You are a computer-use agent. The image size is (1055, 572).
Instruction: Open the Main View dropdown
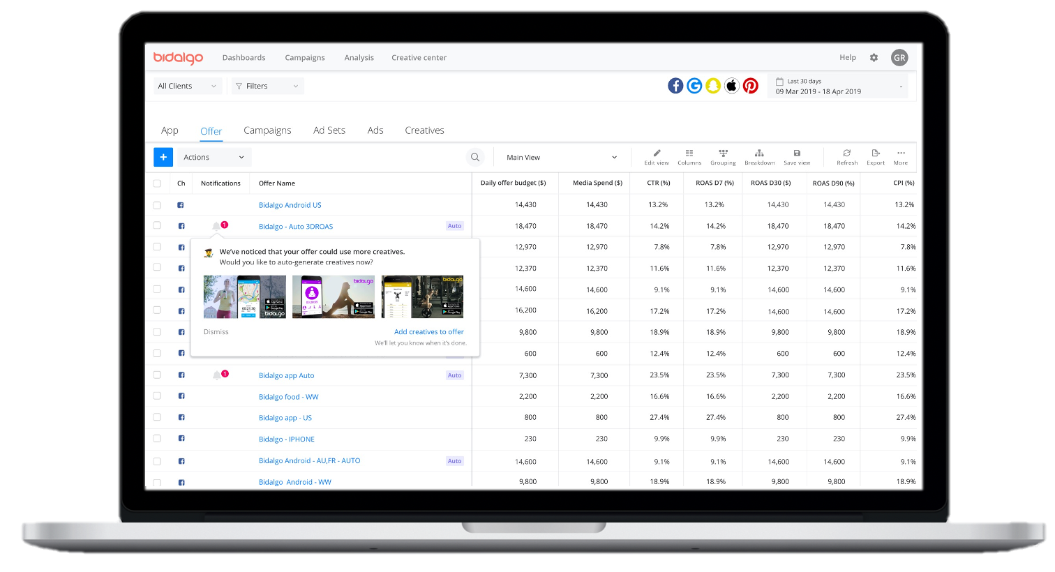tap(562, 157)
